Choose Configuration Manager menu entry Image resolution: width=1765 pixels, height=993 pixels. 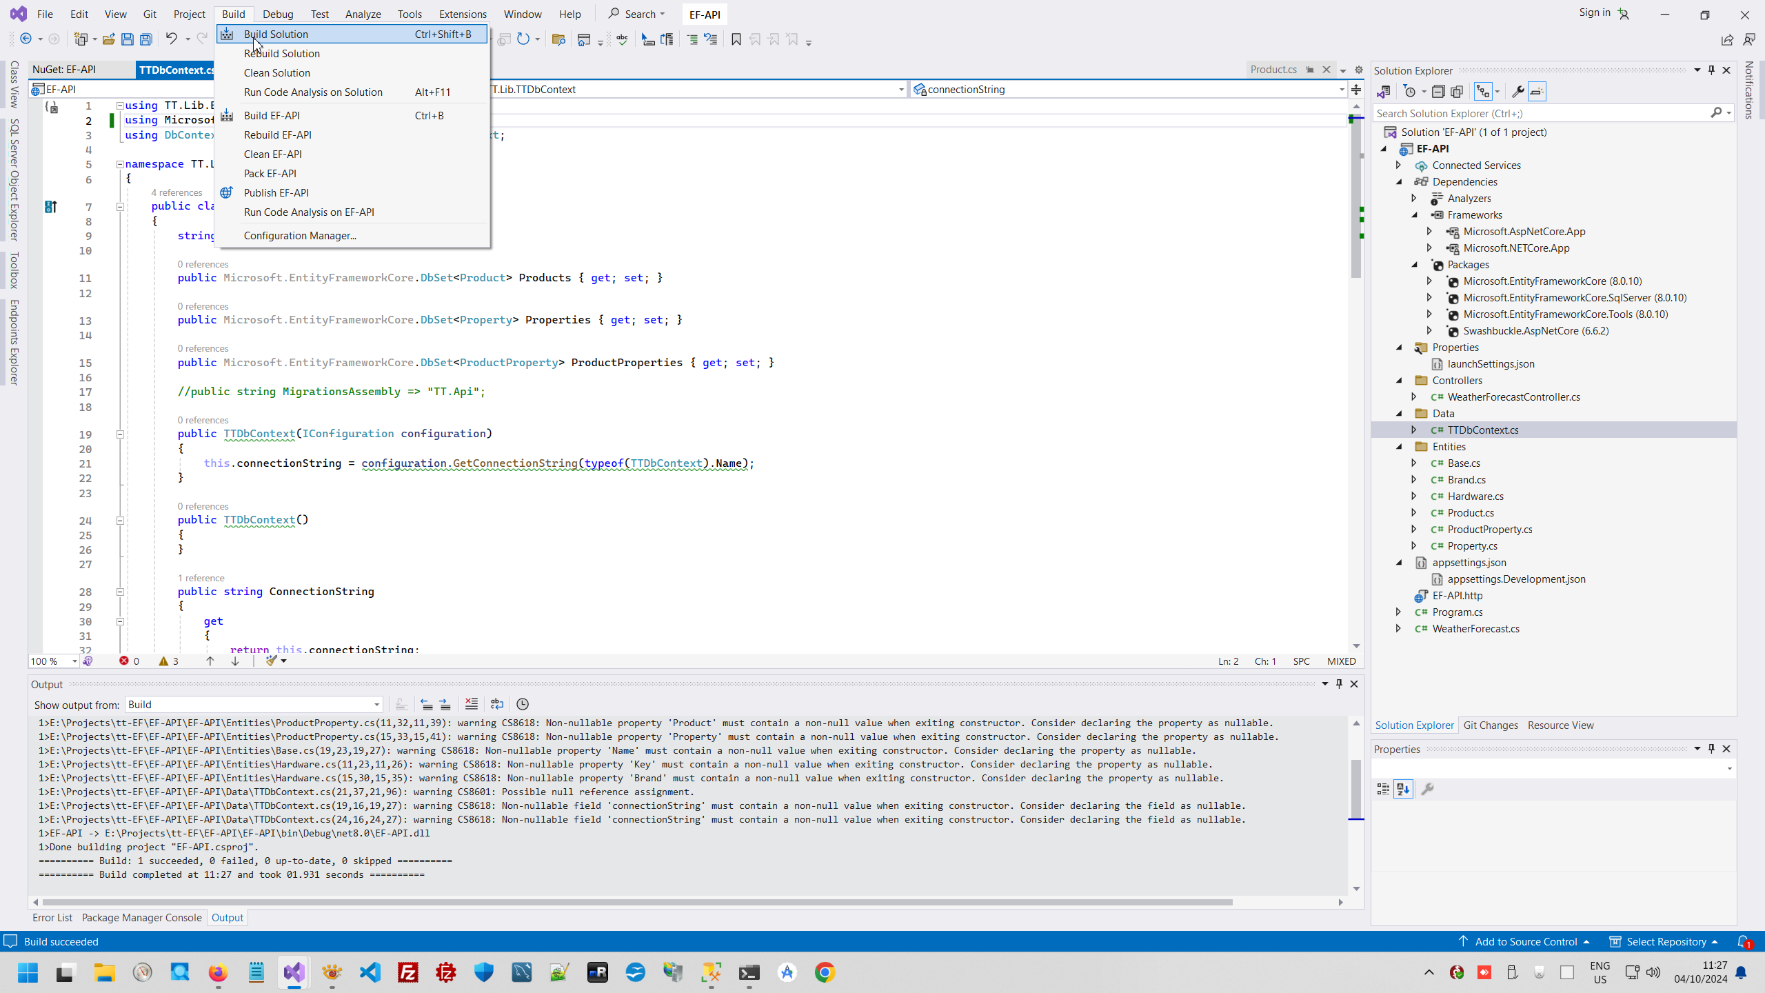pyautogui.click(x=300, y=235)
